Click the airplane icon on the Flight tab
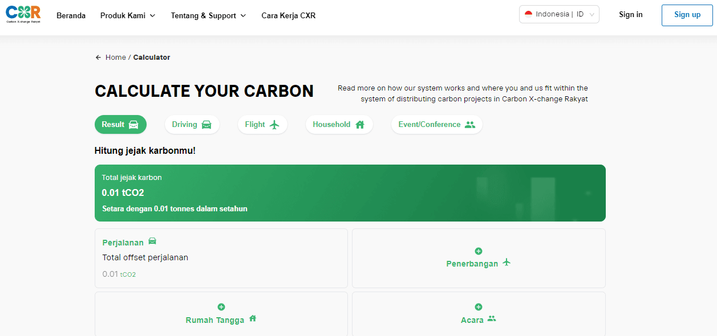 click(275, 125)
